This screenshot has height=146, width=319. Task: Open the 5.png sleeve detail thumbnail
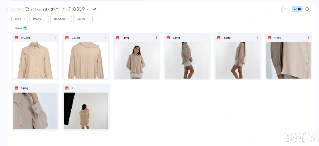click(35, 111)
